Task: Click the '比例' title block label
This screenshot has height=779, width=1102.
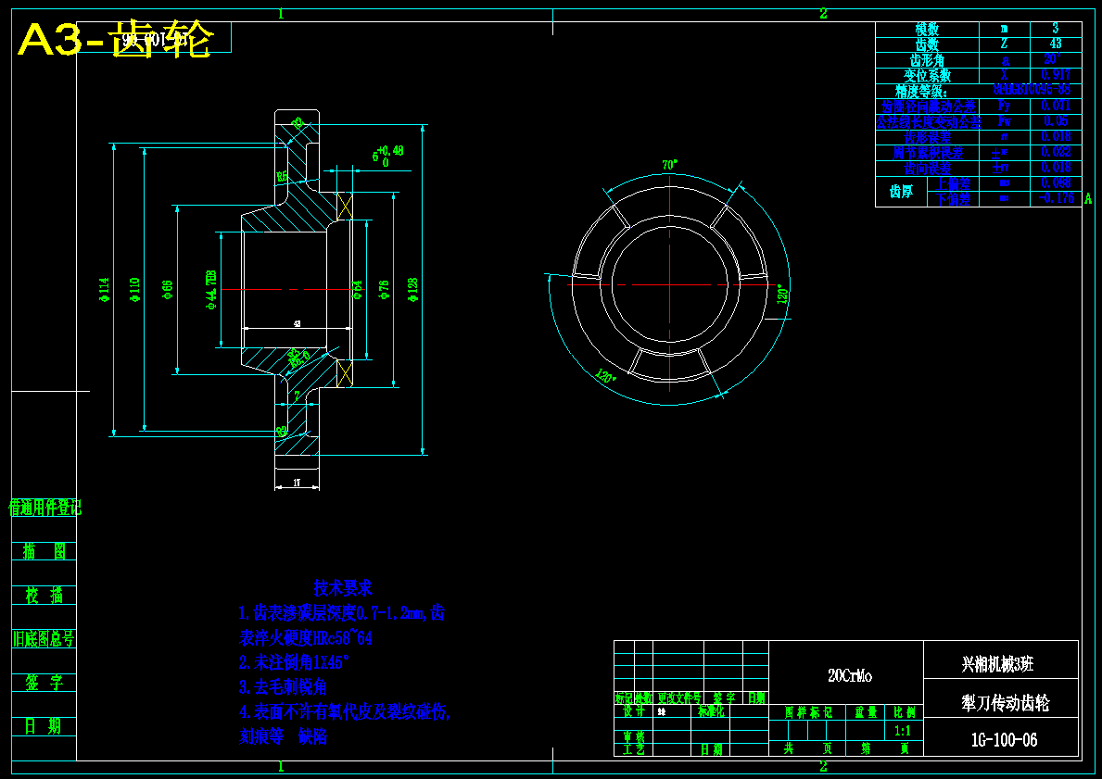Action: point(905,712)
